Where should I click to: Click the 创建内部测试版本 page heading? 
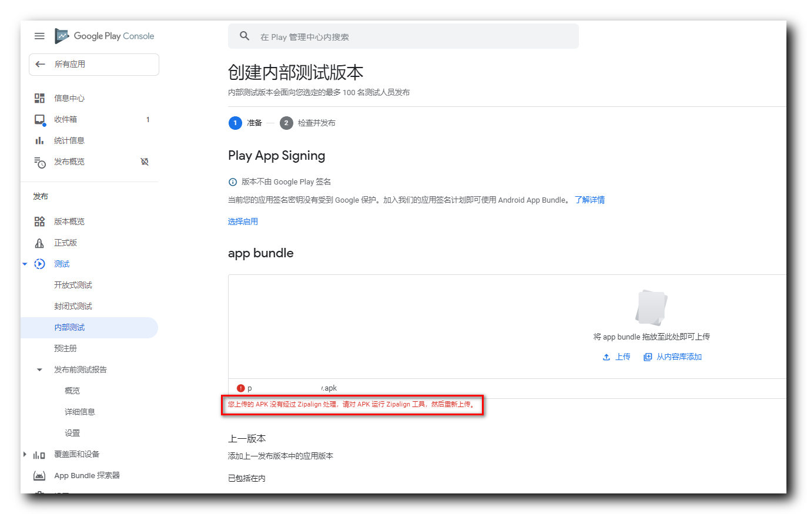(x=296, y=72)
